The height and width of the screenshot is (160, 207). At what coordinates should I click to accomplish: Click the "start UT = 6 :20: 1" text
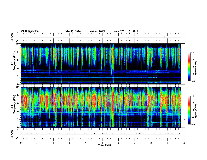(126, 31)
